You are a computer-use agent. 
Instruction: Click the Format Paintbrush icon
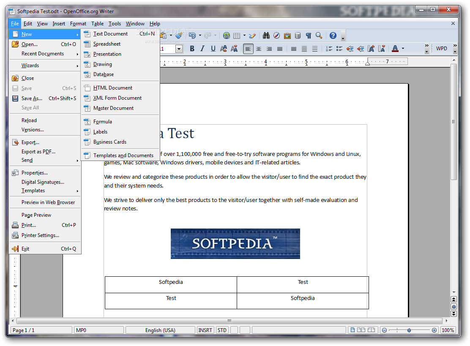pyautogui.click(x=179, y=35)
